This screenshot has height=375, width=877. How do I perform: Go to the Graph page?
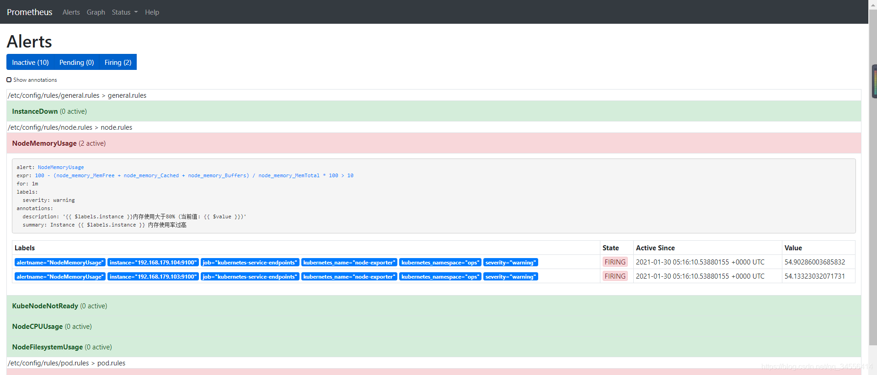point(96,12)
